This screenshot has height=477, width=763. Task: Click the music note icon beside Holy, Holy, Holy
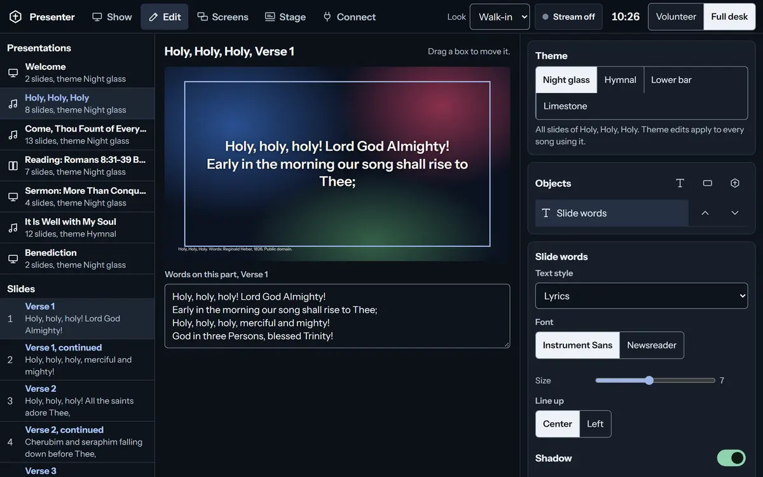pyautogui.click(x=13, y=104)
